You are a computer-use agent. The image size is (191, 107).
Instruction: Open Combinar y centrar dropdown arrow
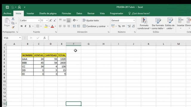(x=108, y=26)
